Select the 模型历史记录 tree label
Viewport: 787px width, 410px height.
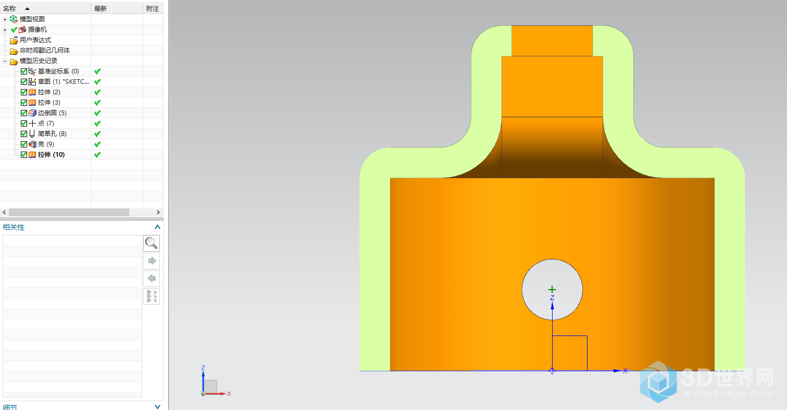(39, 61)
